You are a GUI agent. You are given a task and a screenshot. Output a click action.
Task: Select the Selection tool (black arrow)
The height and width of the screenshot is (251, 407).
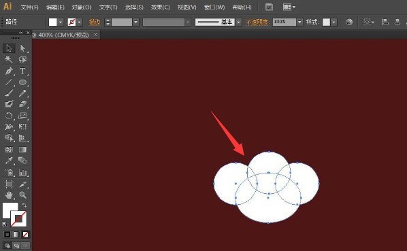(9, 48)
